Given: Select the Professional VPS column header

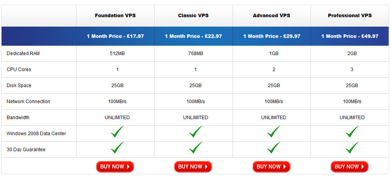Looking at the screenshot, I should pos(349,16).
